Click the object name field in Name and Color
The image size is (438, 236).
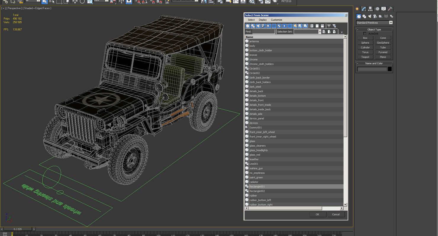[372, 69]
